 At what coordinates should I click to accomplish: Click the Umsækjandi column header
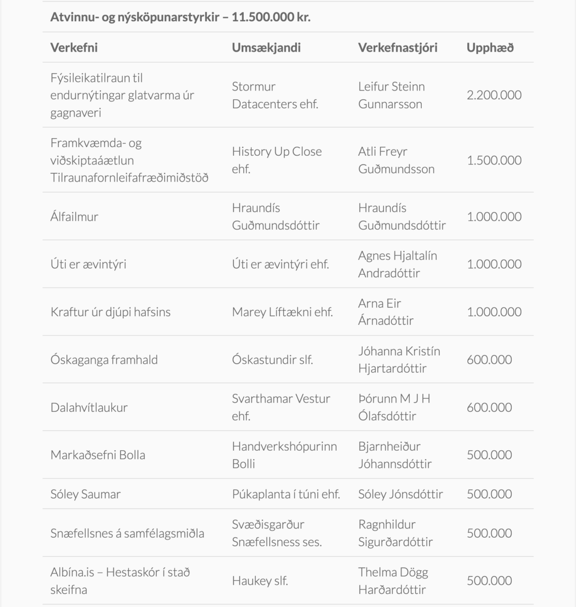[266, 48]
